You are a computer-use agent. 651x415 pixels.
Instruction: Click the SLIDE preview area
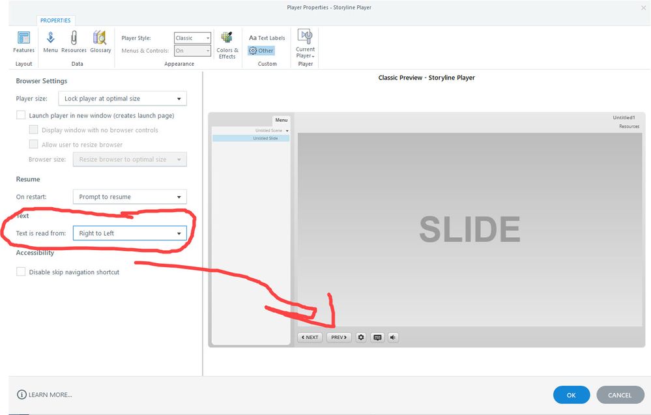click(470, 229)
